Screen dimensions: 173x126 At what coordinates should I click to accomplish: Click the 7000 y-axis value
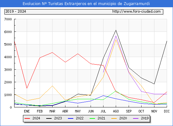8,19
